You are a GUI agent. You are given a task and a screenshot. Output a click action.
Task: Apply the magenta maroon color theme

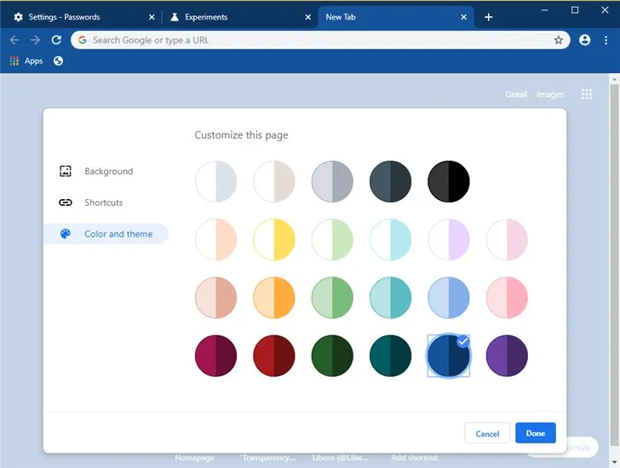pos(216,356)
